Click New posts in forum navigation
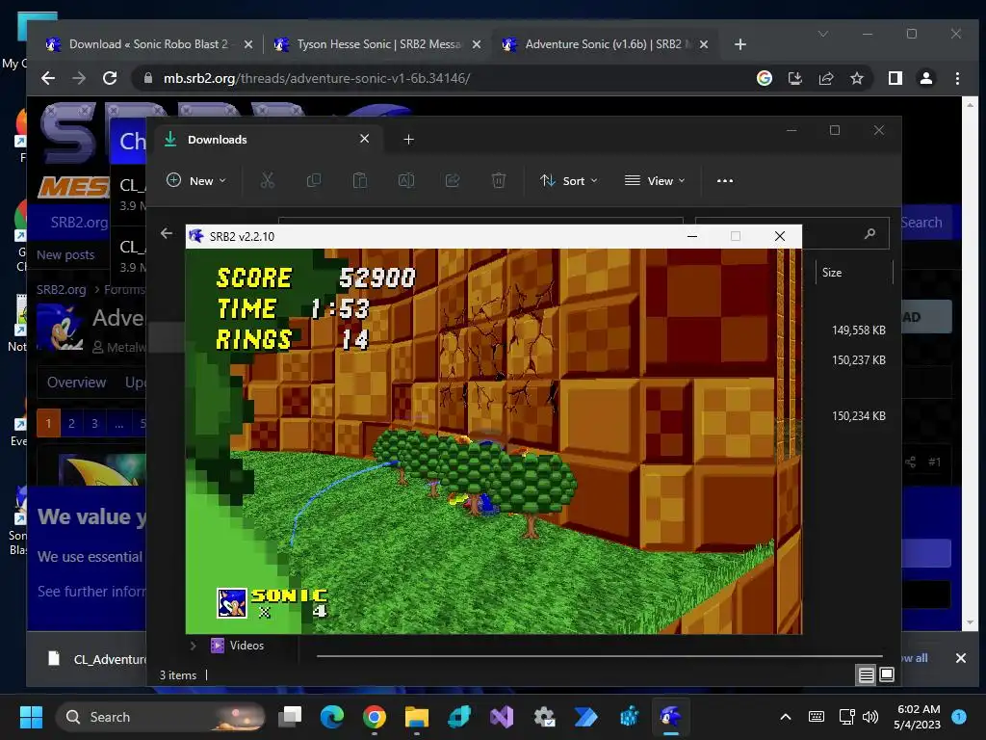This screenshot has height=740, width=986. (65, 254)
